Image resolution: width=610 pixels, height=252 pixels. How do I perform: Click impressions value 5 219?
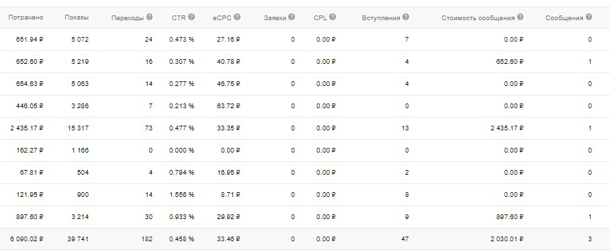[80, 61]
